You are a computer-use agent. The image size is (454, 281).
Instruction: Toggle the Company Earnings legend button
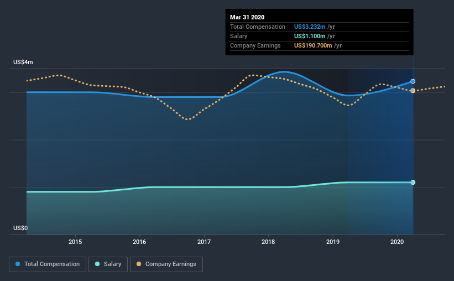(x=166, y=264)
